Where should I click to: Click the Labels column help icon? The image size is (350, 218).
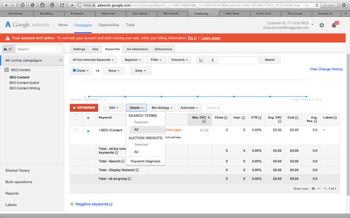335,118
